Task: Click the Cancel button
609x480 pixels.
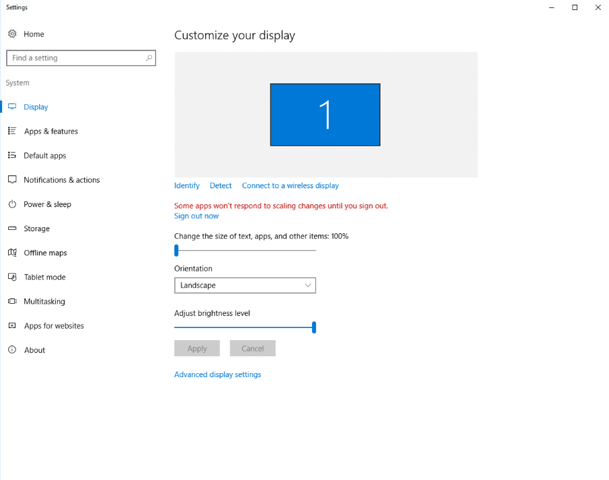Action: pos(253,348)
